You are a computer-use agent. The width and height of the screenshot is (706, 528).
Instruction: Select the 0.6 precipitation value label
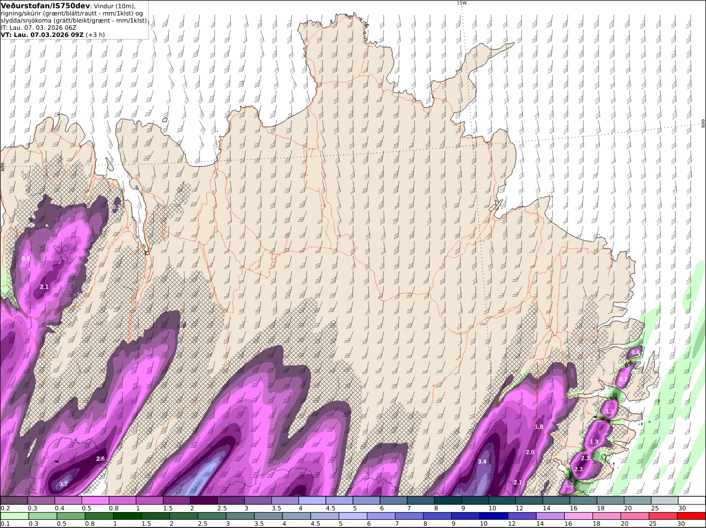(26, 258)
